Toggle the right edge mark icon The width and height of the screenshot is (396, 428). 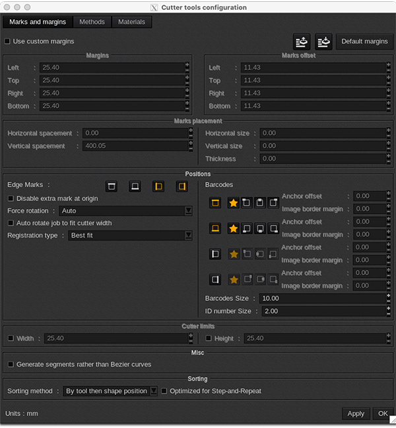pyautogui.click(x=181, y=187)
